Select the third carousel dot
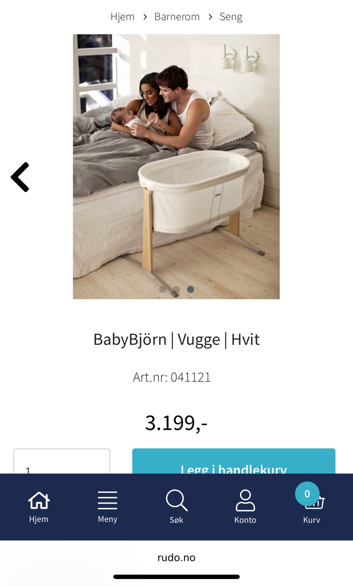Viewport: 353px width, 586px height. tap(190, 290)
